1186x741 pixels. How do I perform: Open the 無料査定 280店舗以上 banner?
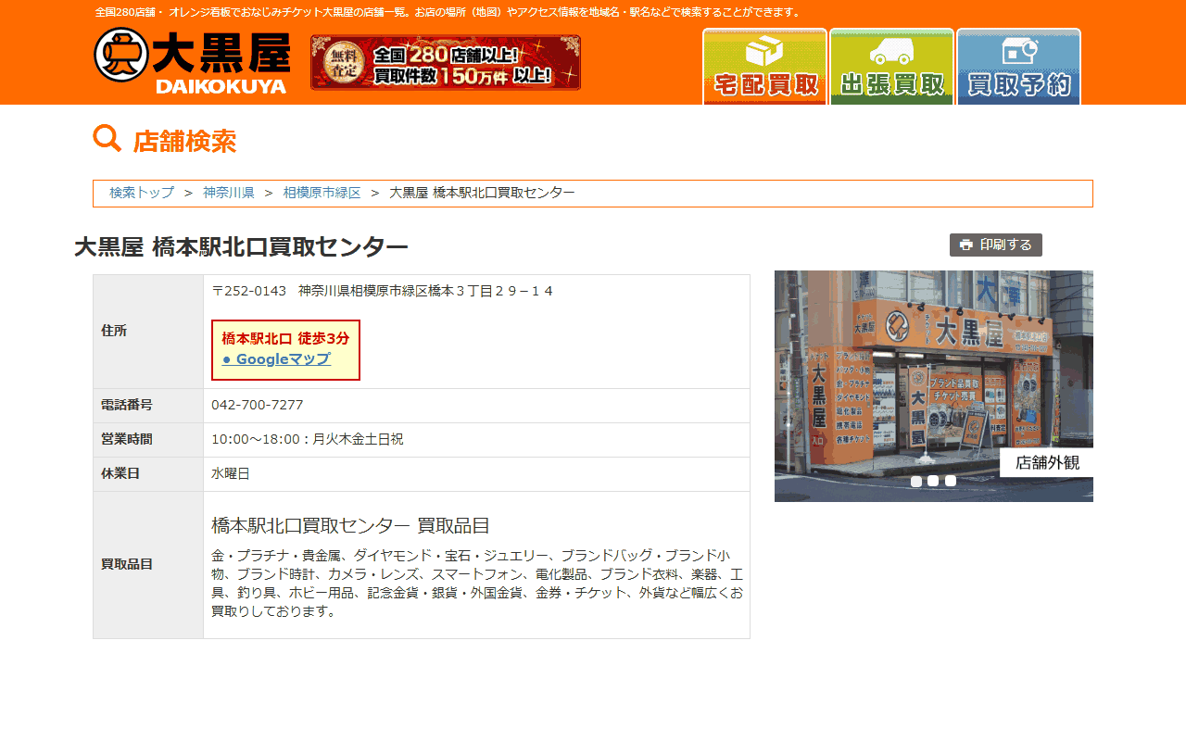tap(446, 63)
